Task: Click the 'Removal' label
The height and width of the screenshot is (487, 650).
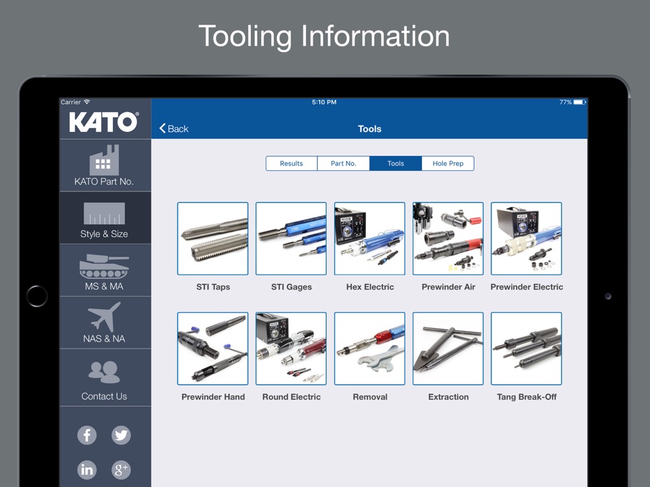Action: [370, 397]
